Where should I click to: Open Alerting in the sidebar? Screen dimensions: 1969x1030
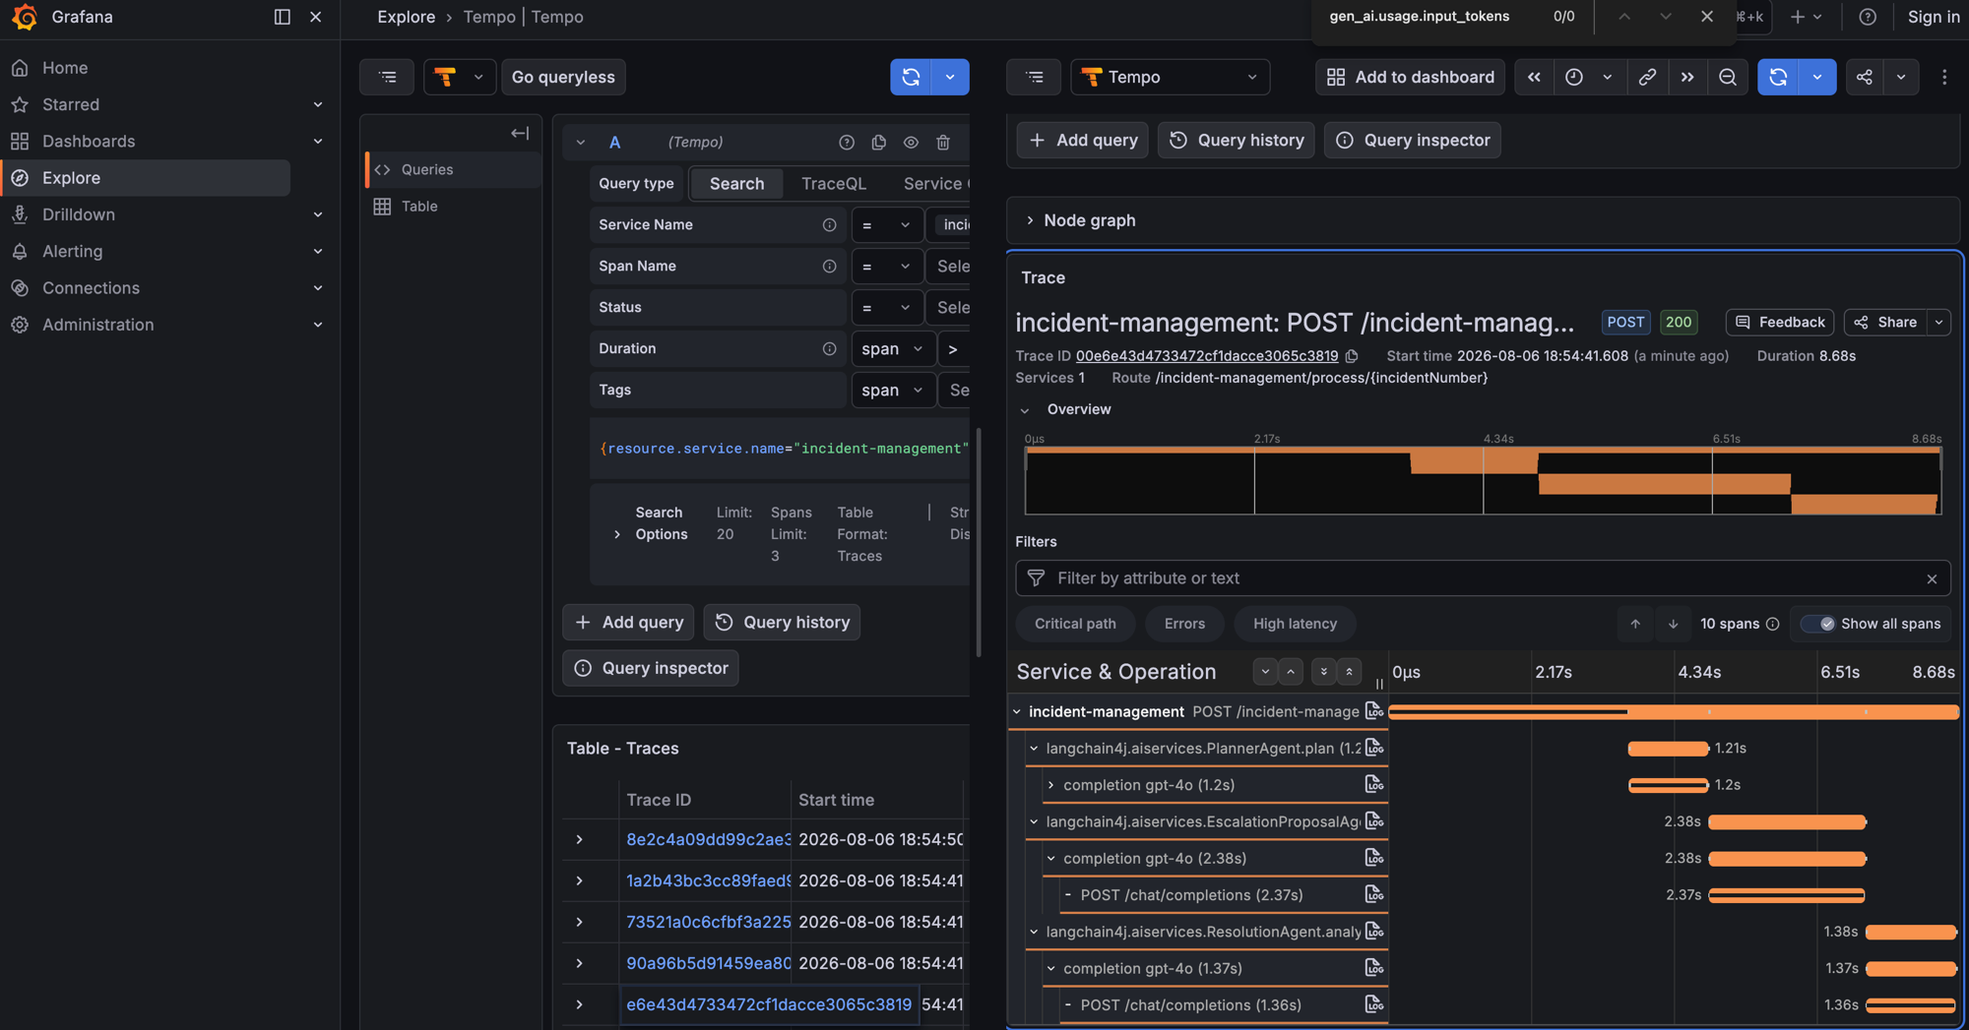coord(72,251)
